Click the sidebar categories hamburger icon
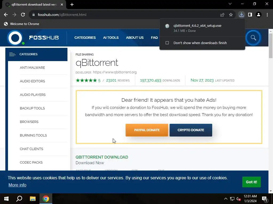 coord(12,54)
